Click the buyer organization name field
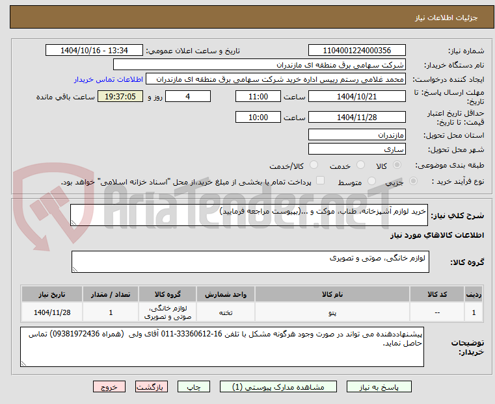This screenshot has width=495, height=404. pyautogui.click(x=259, y=65)
